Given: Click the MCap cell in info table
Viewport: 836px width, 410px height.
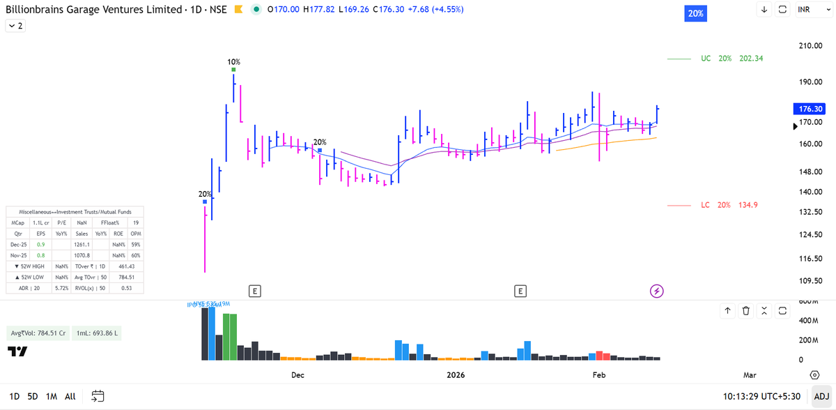Looking at the screenshot, I should [18, 223].
